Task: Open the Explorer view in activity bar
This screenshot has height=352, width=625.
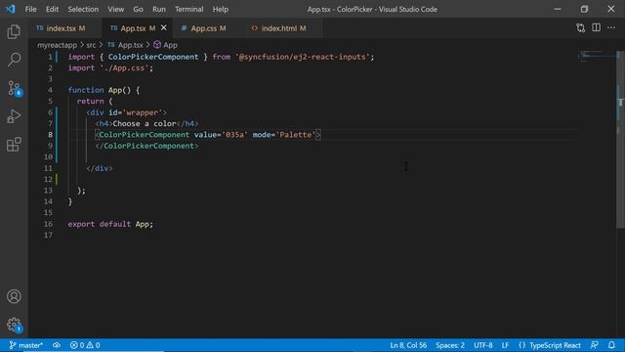Action: pyautogui.click(x=14, y=31)
